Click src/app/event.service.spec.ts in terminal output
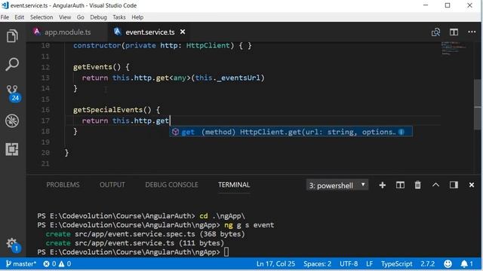The image size is (483, 271). tap(135, 234)
